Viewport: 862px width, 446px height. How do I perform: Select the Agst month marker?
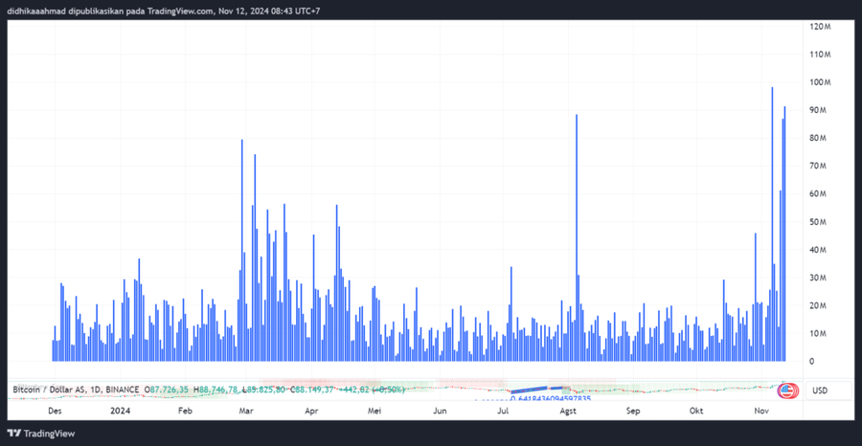point(568,411)
